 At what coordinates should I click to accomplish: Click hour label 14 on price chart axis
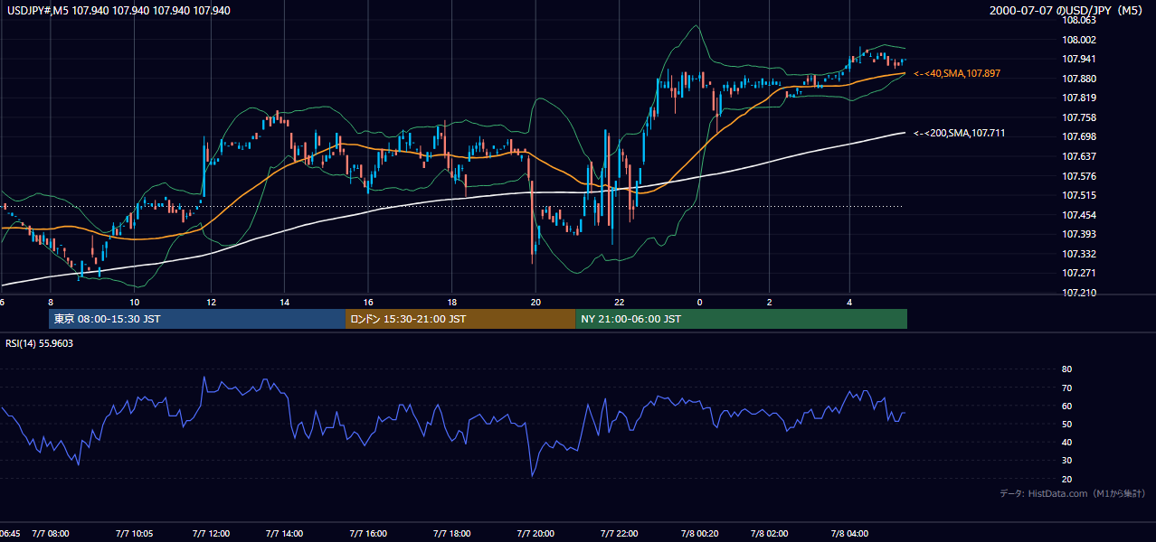click(x=284, y=302)
